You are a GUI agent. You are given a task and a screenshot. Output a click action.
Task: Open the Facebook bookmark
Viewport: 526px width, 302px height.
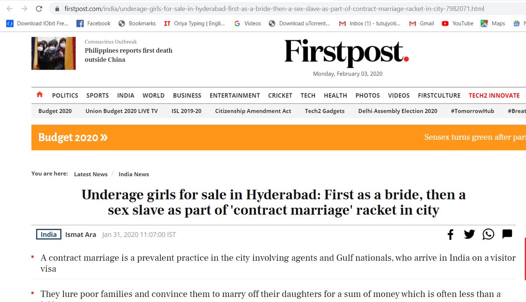coord(93,24)
